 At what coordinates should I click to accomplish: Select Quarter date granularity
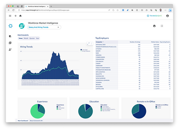point(32,38)
